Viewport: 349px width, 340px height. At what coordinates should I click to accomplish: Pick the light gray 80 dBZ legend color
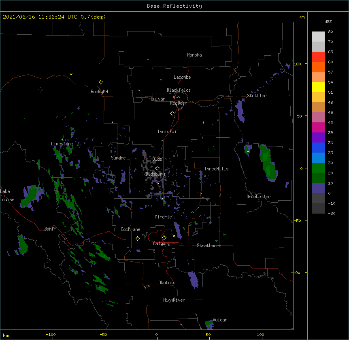(x=318, y=37)
